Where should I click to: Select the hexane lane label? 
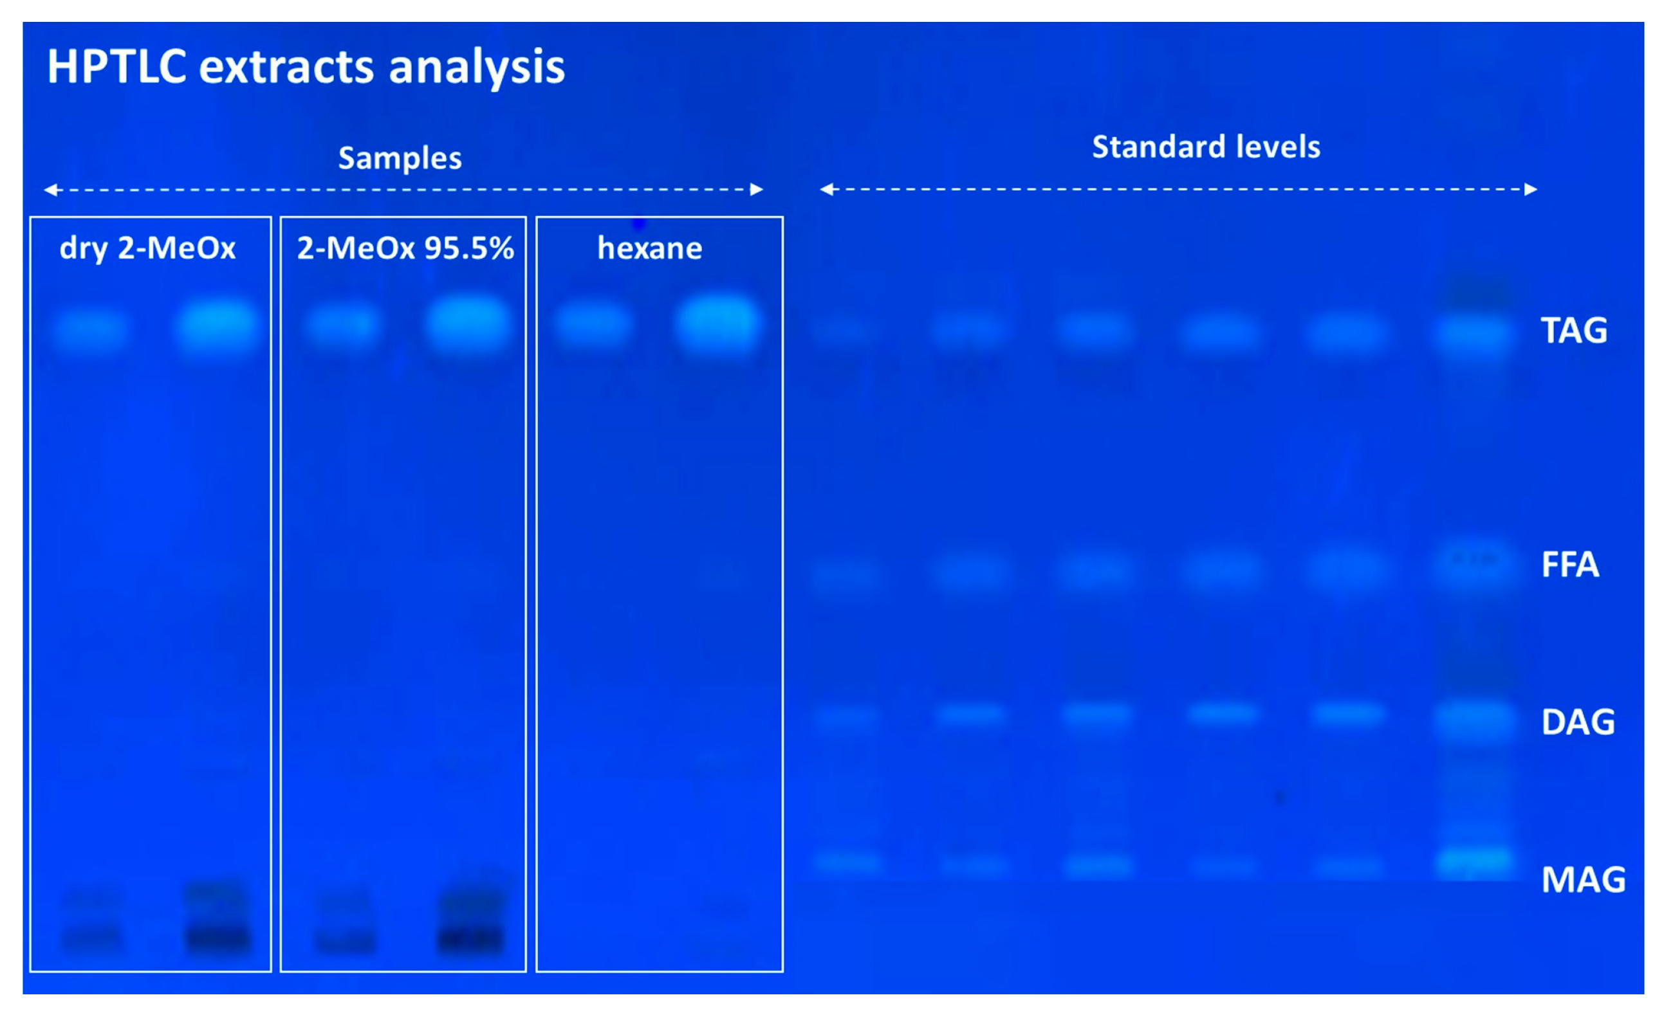tap(650, 248)
